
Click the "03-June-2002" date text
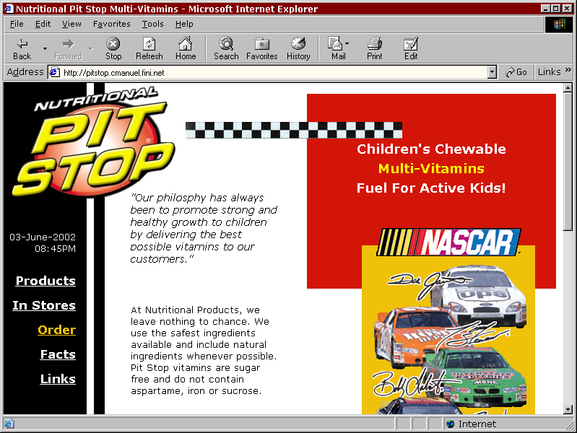click(x=43, y=237)
